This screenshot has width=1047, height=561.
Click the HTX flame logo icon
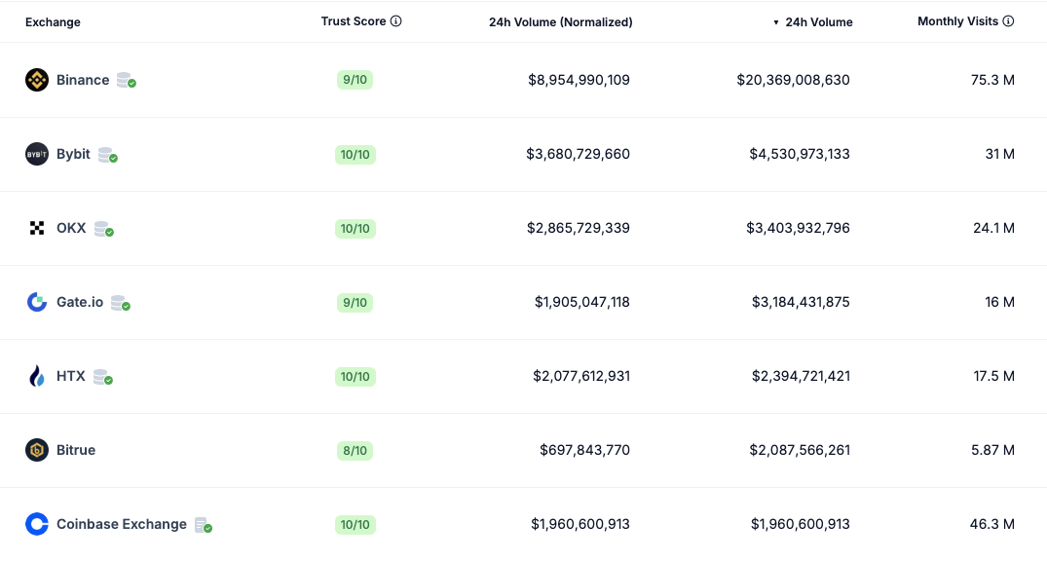[x=37, y=376]
